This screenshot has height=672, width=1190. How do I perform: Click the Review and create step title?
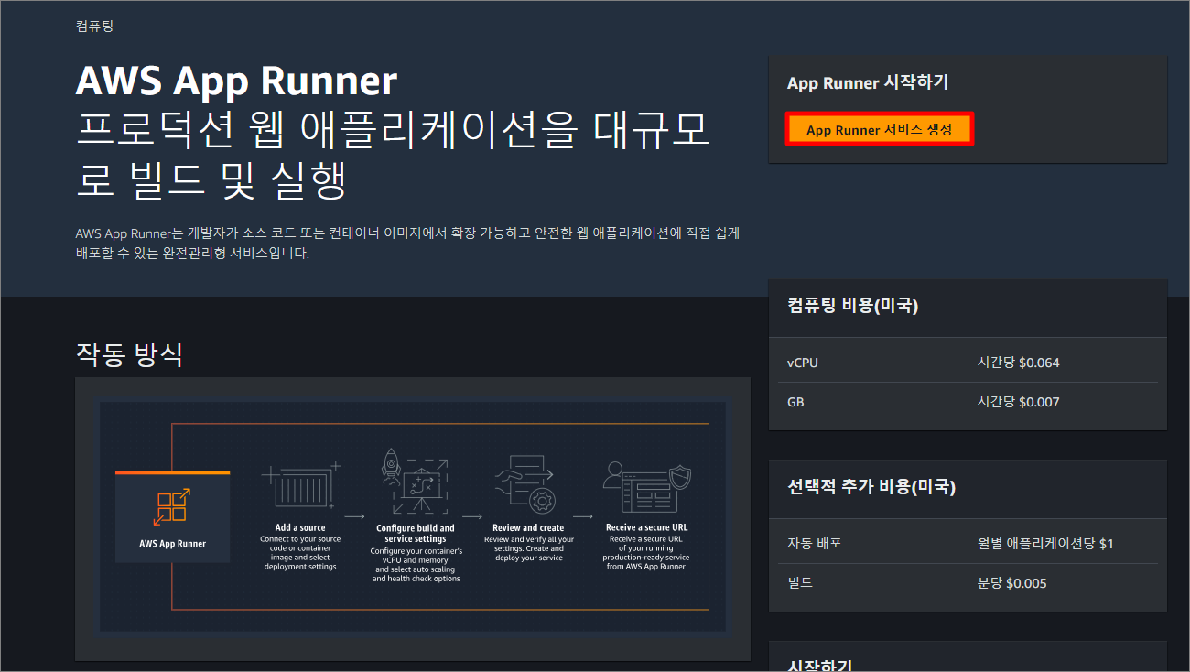(x=528, y=528)
